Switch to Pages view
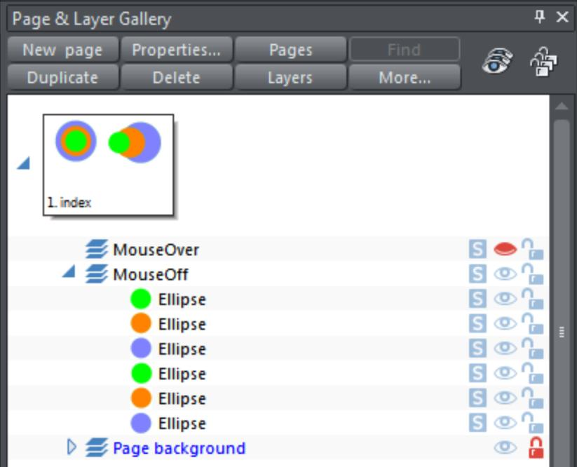Image resolution: width=577 pixels, height=467 pixels. click(291, 50)
